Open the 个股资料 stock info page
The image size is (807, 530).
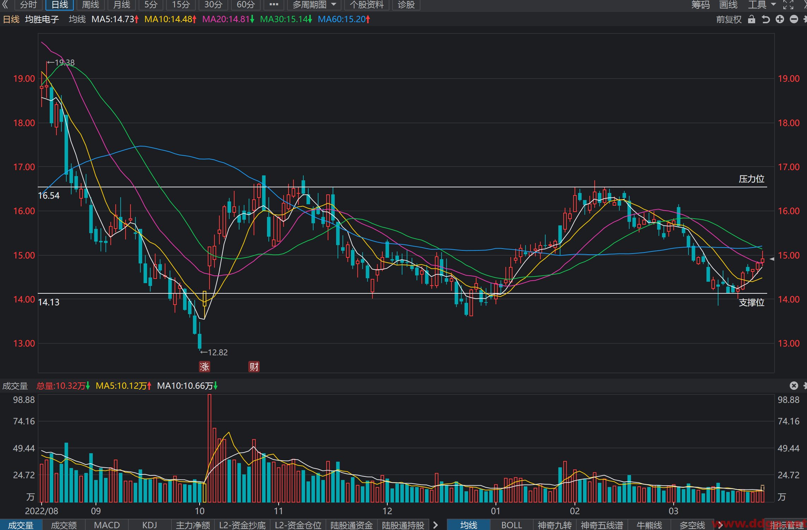coord(367,5)
